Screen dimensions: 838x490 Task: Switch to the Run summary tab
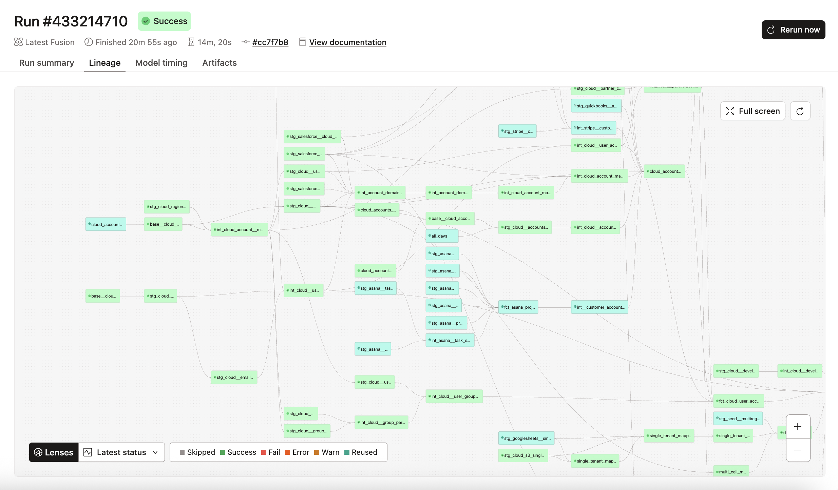(46, 63)
